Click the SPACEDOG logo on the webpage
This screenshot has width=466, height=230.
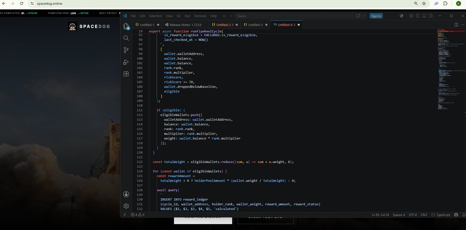pyautogui.click(x=90, y=26)
